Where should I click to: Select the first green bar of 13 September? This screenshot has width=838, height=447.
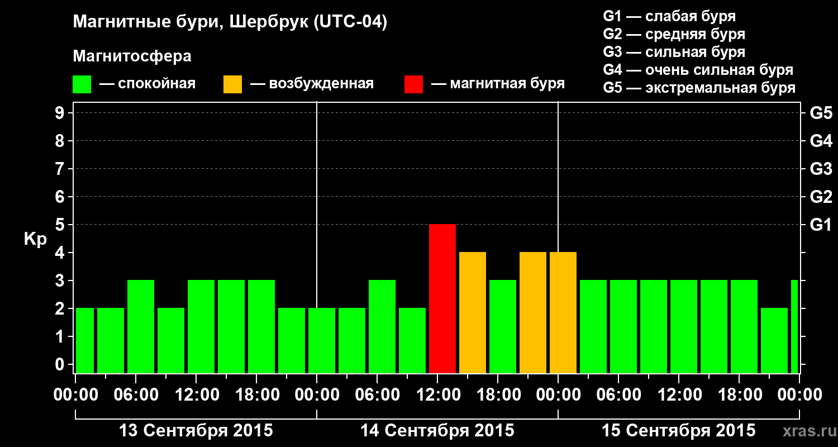coord(84,341)
